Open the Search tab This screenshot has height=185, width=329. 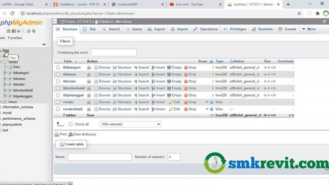coord(111,29)
